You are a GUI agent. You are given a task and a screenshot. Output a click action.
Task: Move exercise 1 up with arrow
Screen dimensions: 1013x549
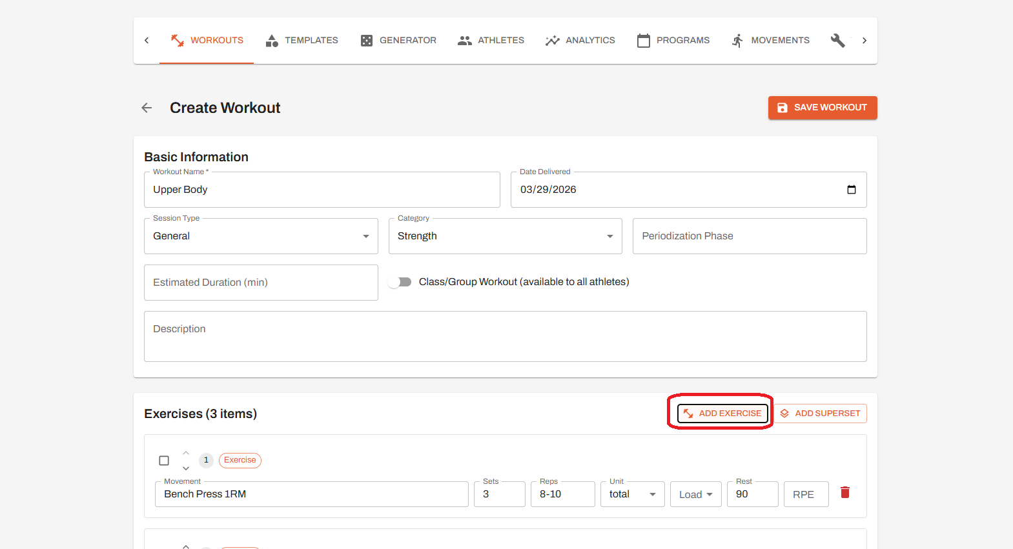click(186, 453)
